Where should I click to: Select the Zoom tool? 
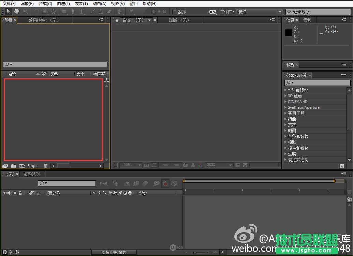25,11
